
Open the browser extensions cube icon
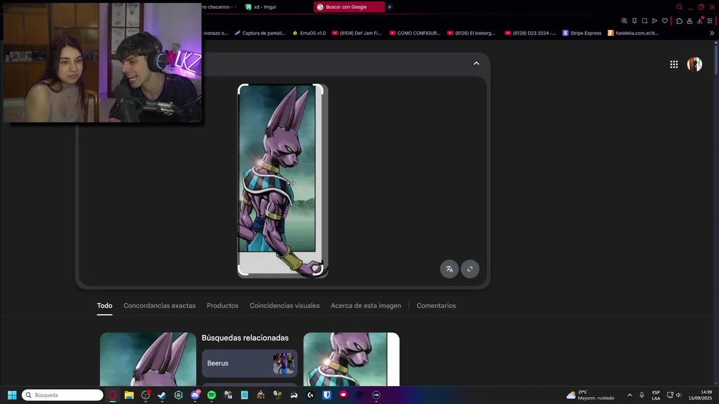(x=679, y=21)
